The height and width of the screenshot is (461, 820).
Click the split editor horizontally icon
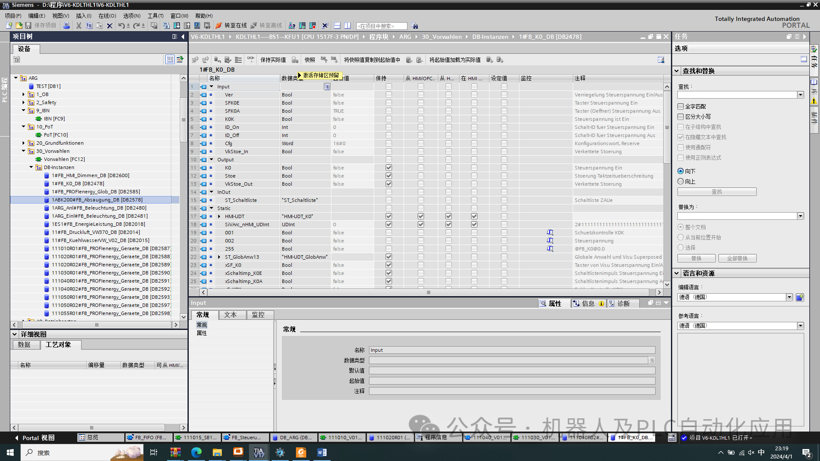point(337,26)
